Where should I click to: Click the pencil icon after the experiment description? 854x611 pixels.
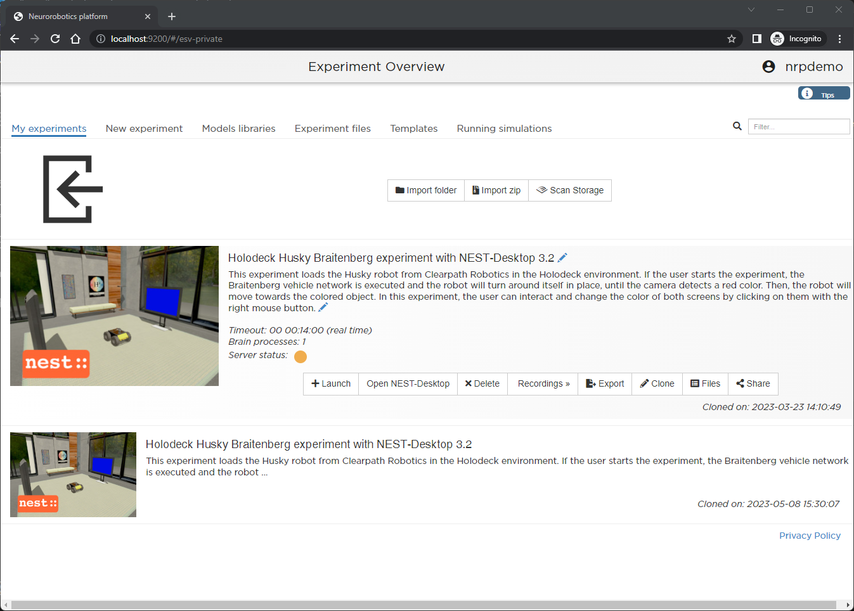coord(323,307)
